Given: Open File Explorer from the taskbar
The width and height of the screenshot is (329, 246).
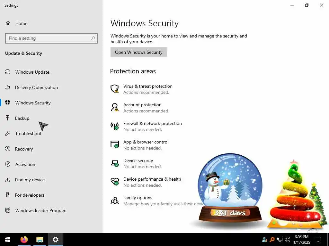Looking at the screenshot, I should [40, 240].
